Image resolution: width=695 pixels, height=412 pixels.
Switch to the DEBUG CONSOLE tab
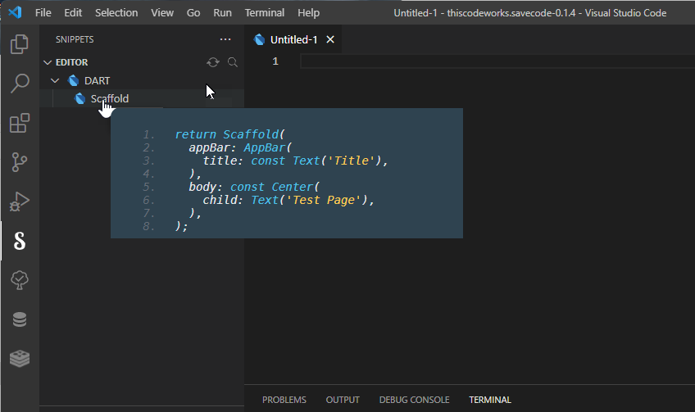[x=415, y=400]
